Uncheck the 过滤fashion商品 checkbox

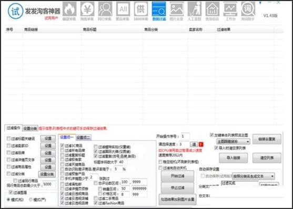(x=96, y=203)
